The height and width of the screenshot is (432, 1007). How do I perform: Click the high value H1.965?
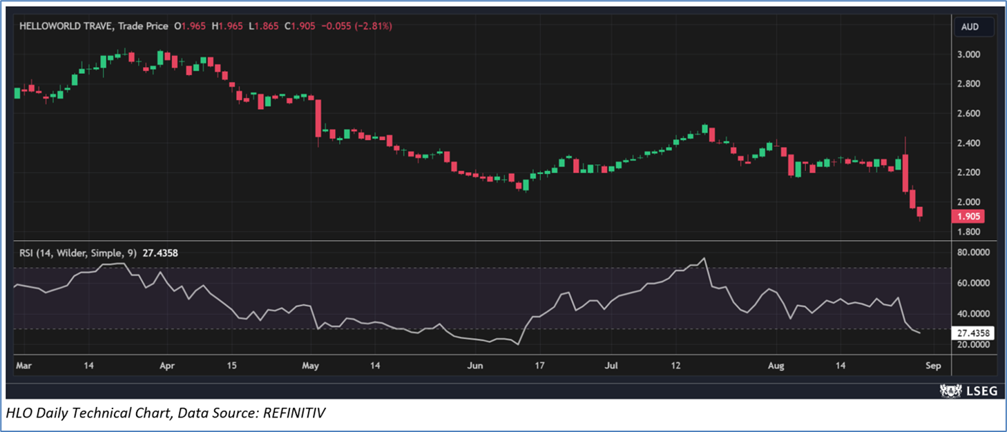click(x=228, y=26)
